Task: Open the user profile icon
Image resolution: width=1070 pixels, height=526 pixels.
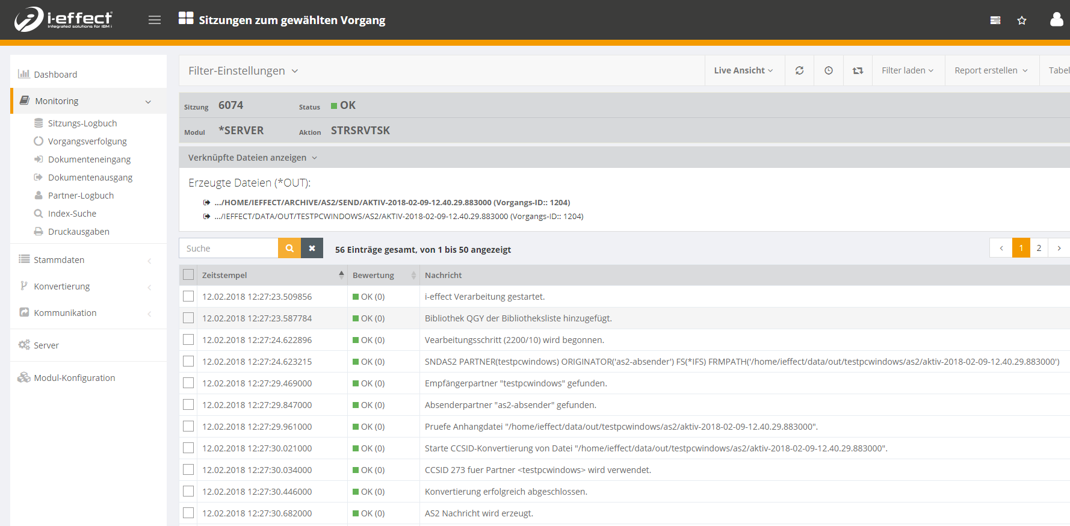Action: click(1056, 20)
